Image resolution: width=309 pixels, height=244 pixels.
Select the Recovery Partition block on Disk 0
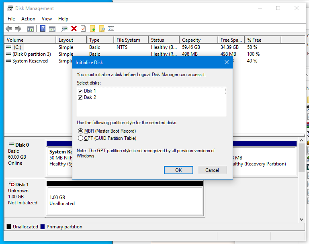(x=264, y=161)
